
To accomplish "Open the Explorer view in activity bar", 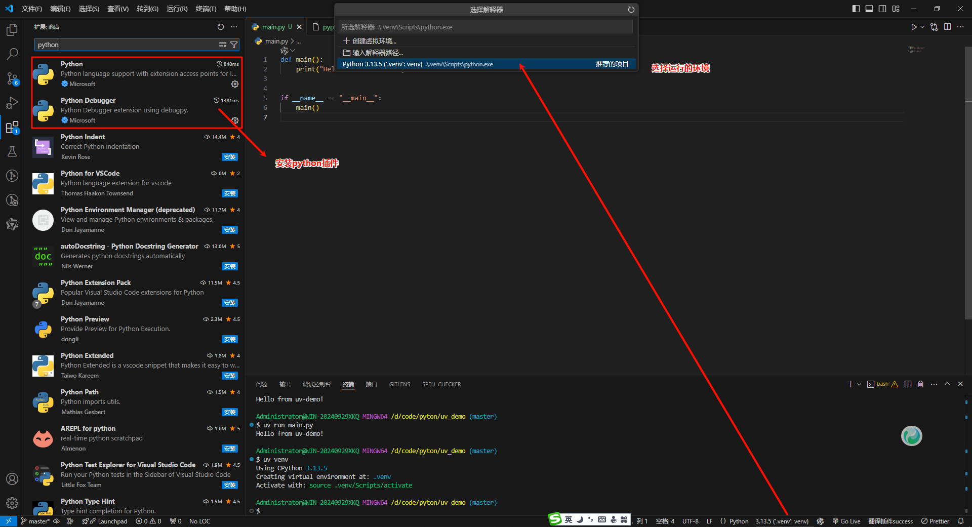I will pyautogui.click(x=12, y=30).
